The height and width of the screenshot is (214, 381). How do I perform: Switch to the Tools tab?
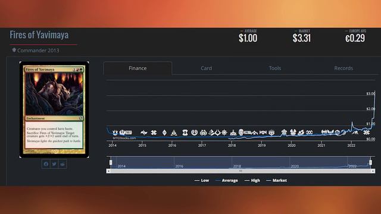coord(275,68)
